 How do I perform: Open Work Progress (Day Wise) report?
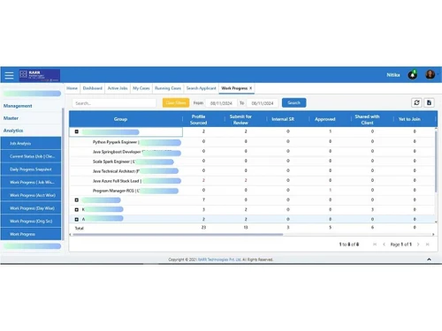click(31, 208)
